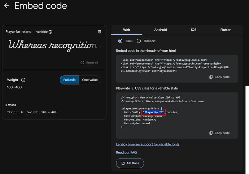Click the Embed code page heading
This screenshot has height=174, width=249.
point(41,6)
